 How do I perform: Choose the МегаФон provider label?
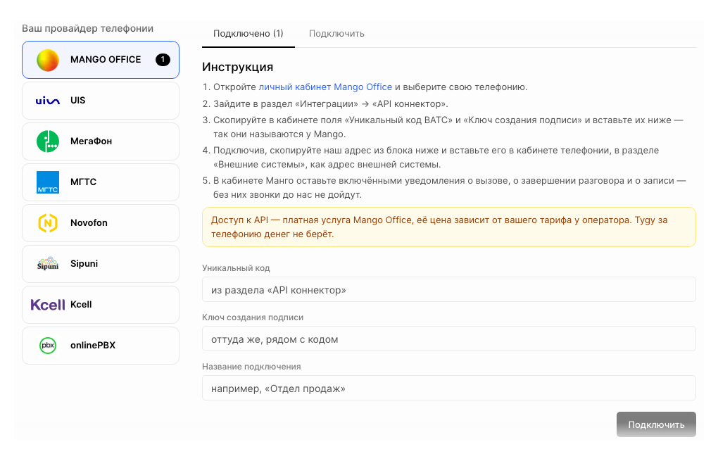[91, 141]
